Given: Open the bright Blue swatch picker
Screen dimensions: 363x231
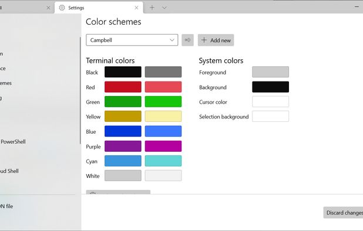Looking at the screenshot, I should (163, 131).
